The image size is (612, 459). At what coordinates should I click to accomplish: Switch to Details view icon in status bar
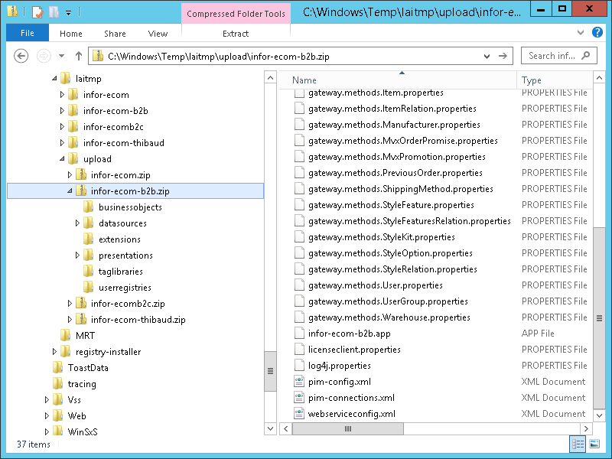pos(577,444)
